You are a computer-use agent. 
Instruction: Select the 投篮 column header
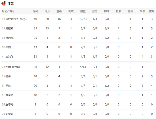point(83,11)
